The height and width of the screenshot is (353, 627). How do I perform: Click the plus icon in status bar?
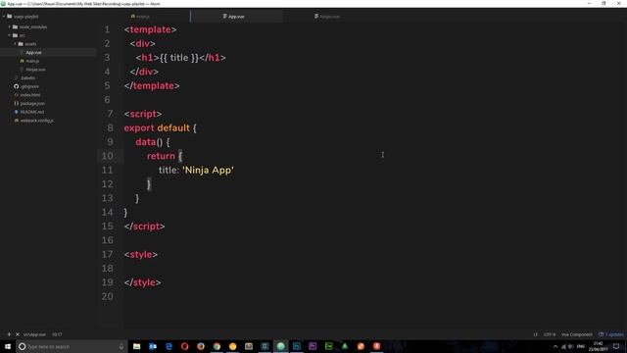(x=9, y=334)
